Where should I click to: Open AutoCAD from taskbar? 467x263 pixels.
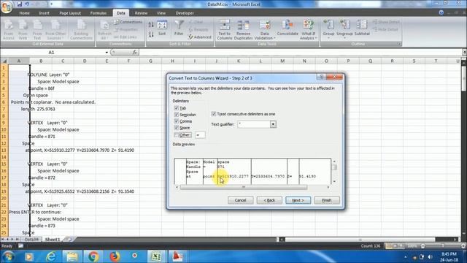pyautogui.click(x=177, y=256)
